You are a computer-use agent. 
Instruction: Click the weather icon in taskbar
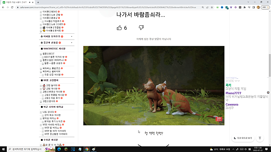point(211,149)
